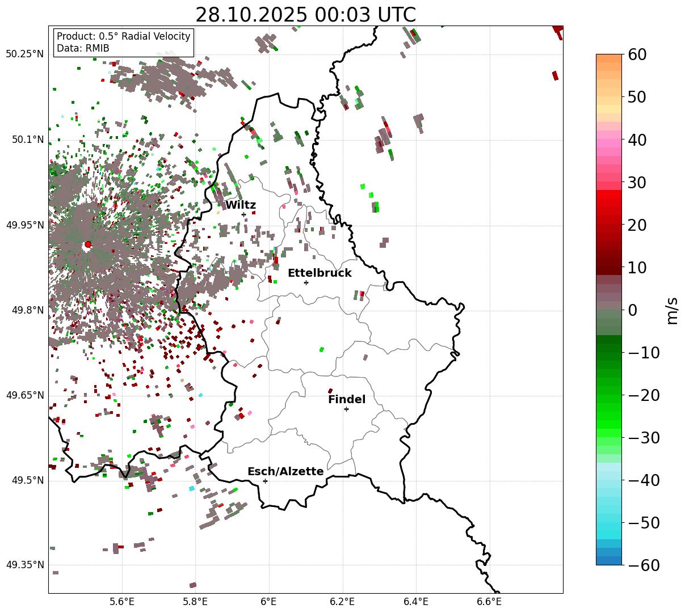Click the 6°E longitude tick label

click(269, 602)
